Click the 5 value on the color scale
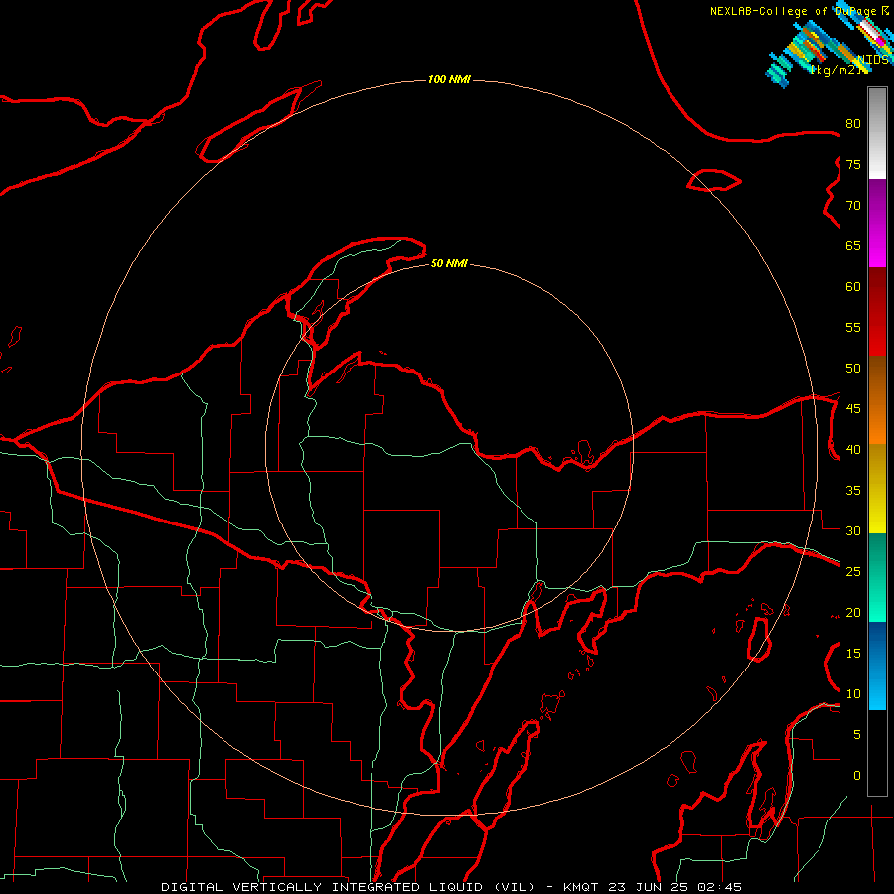This screenshot has height=894, width=894. (857, 735)
